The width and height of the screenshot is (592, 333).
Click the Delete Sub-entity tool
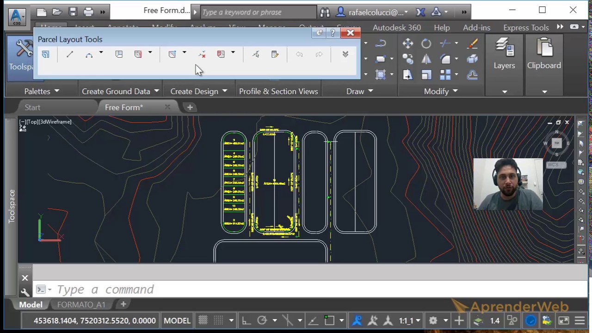pyautogui.click(x=202, y=55)
